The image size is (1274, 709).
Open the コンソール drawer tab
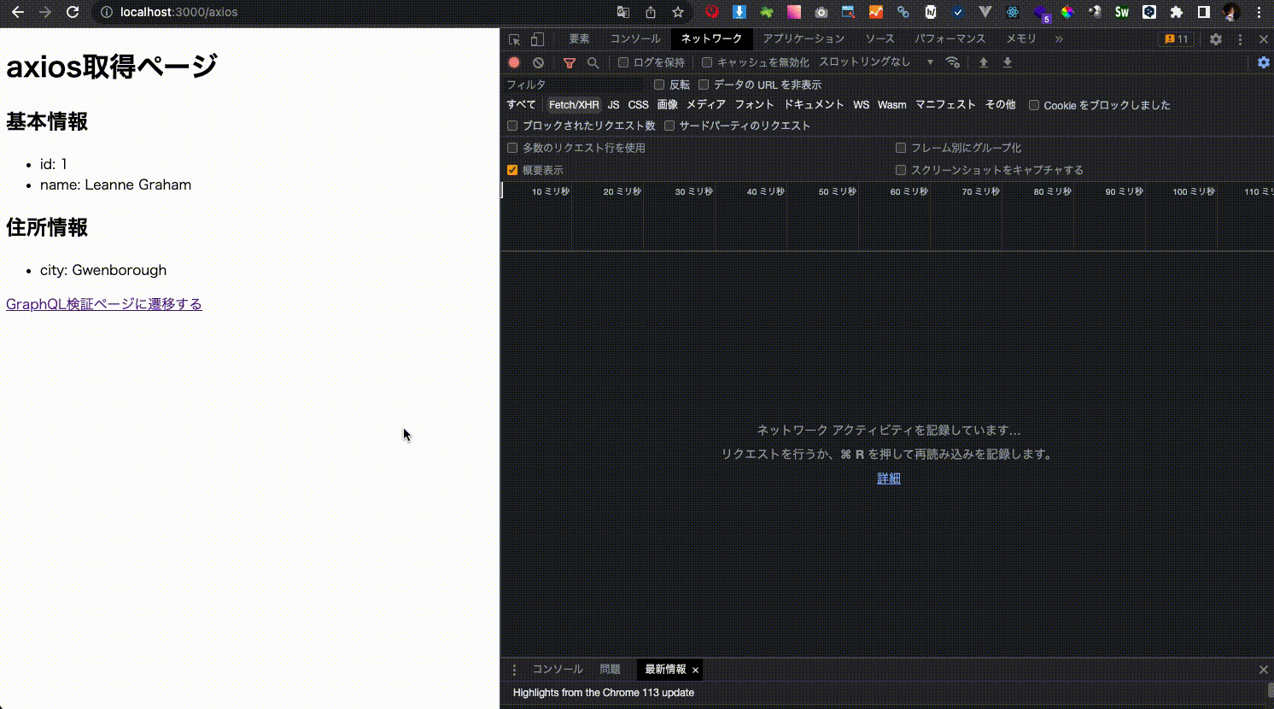click(558, 669)
